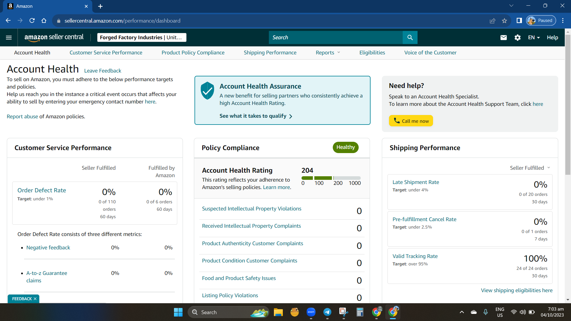
Task: Open the browser tab search dropdown arrow
Action: [511, 6]
